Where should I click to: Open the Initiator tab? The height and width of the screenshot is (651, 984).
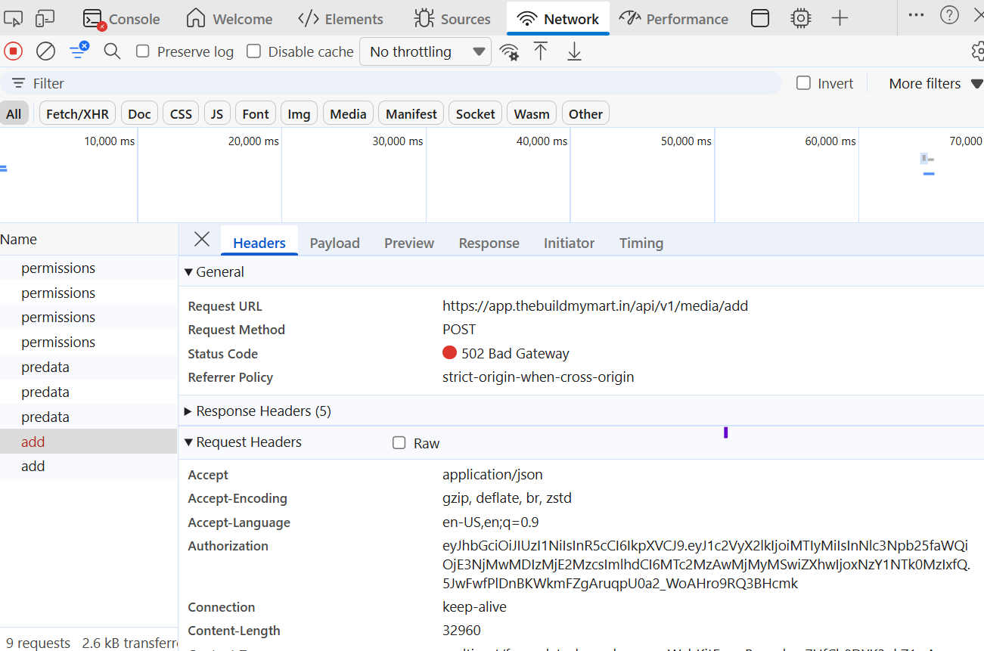tap(569, 243)
